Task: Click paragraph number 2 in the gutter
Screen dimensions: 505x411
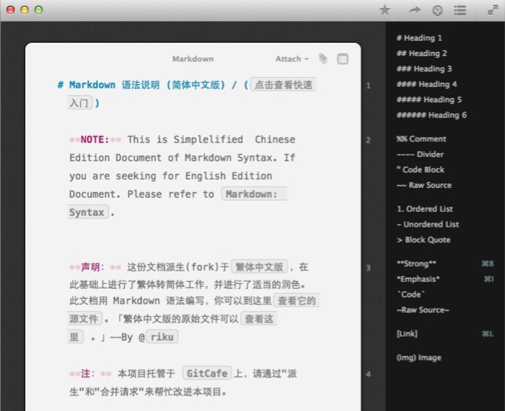Action: pos(369,140)
